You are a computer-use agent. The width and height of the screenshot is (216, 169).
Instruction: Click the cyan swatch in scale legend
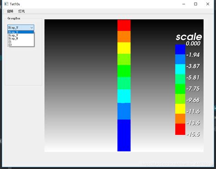180,69
